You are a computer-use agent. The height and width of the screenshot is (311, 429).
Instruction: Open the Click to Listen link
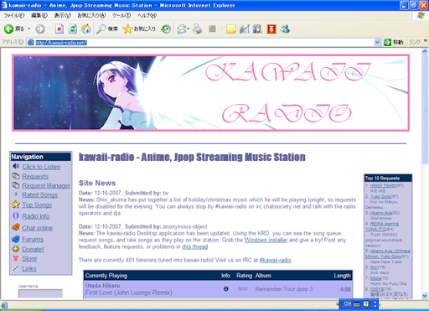coord(41,167)
